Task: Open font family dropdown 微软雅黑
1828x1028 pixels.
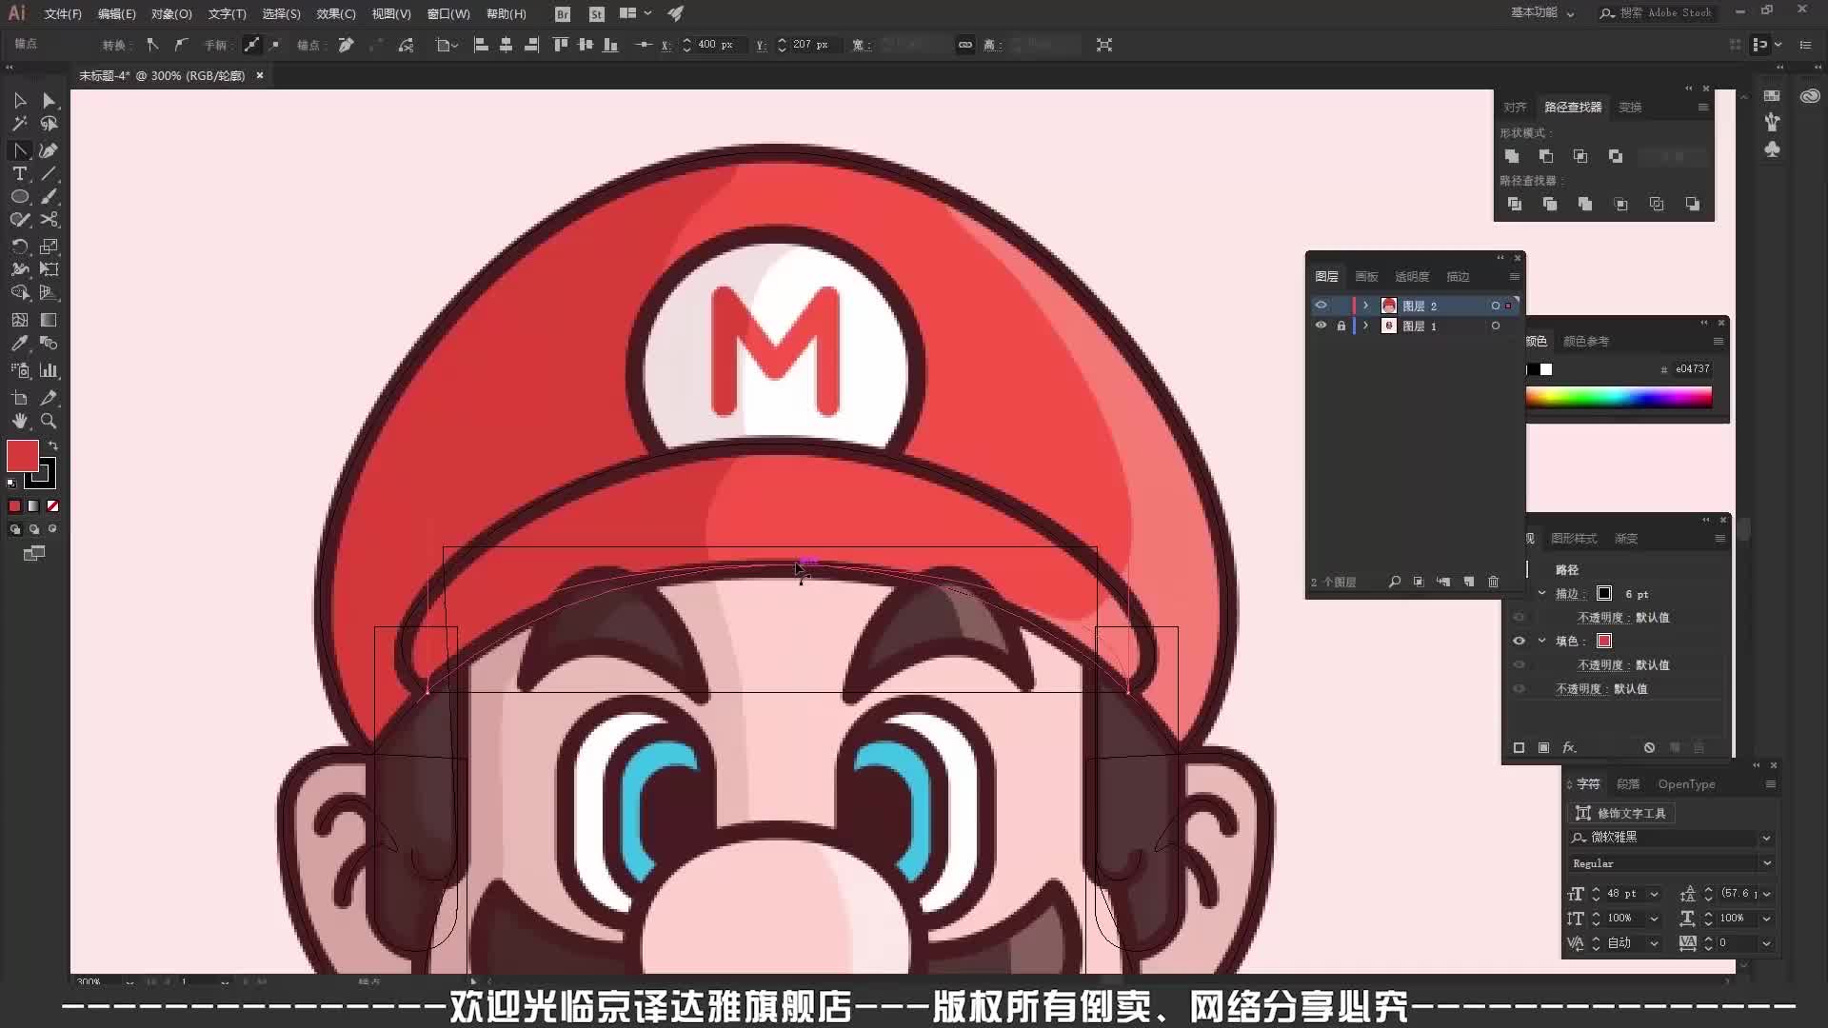Action: point(1766,838)
